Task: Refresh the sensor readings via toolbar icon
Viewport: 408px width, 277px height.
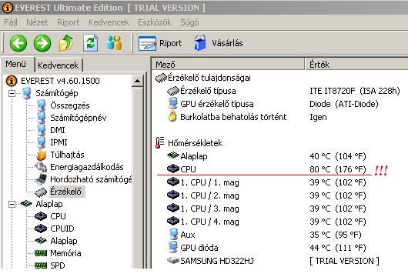Action: coord(90,43)
